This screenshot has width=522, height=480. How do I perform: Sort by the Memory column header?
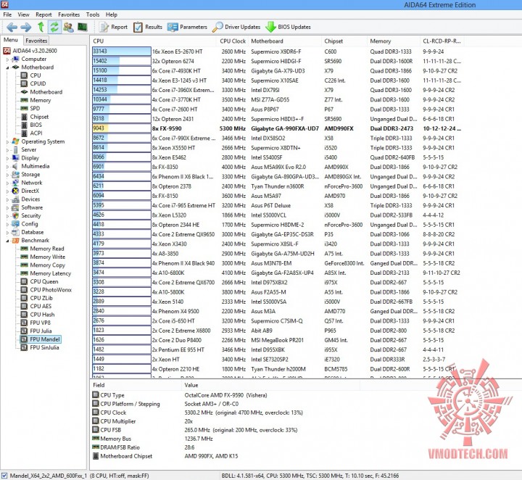394,41
